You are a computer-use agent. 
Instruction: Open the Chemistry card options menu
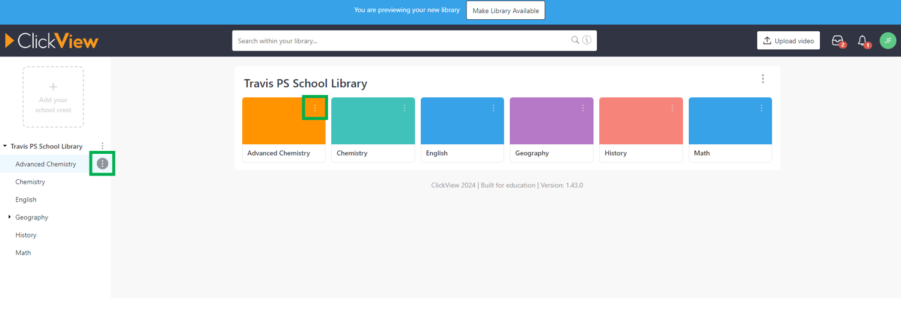point(405,108)
